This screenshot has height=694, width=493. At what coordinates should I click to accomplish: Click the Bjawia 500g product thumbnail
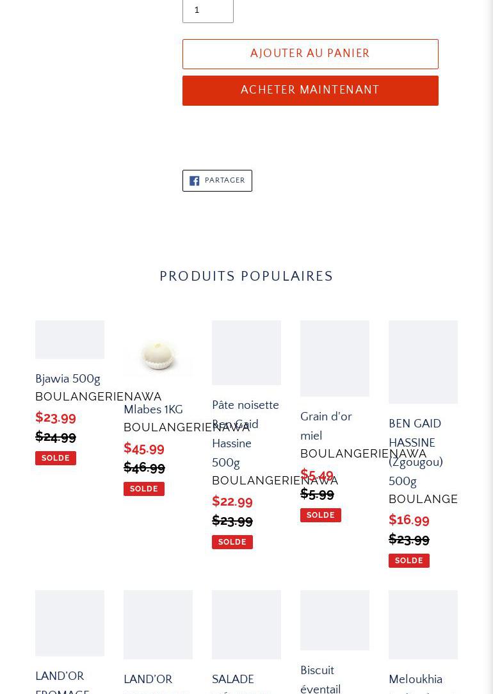(x=70, y=340)
